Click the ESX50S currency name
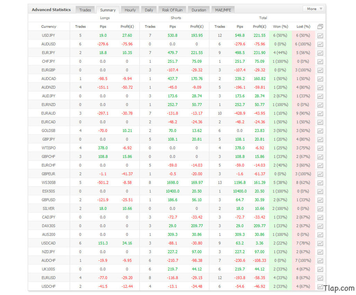This screenshot has width=356, height=295. click(x=48, y=191)
